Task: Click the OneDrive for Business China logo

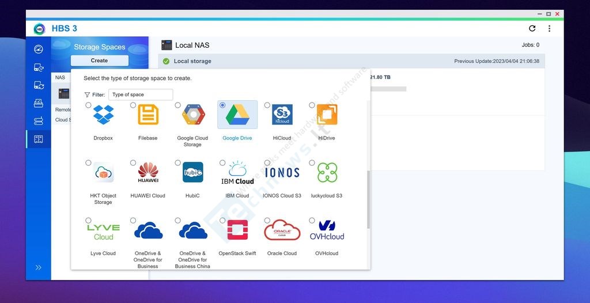Action: (x=193, y=230)
